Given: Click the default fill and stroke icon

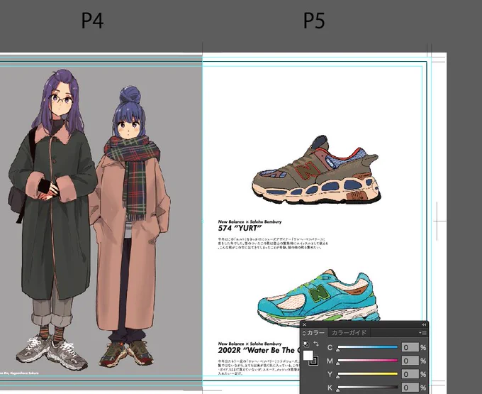Looking at the screenshot, I should [306, 344].
